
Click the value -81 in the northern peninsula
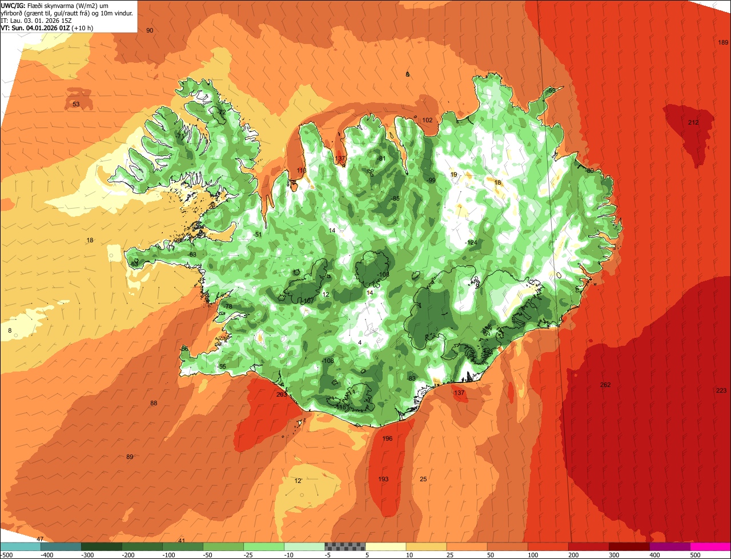click(x=382, y=158)
